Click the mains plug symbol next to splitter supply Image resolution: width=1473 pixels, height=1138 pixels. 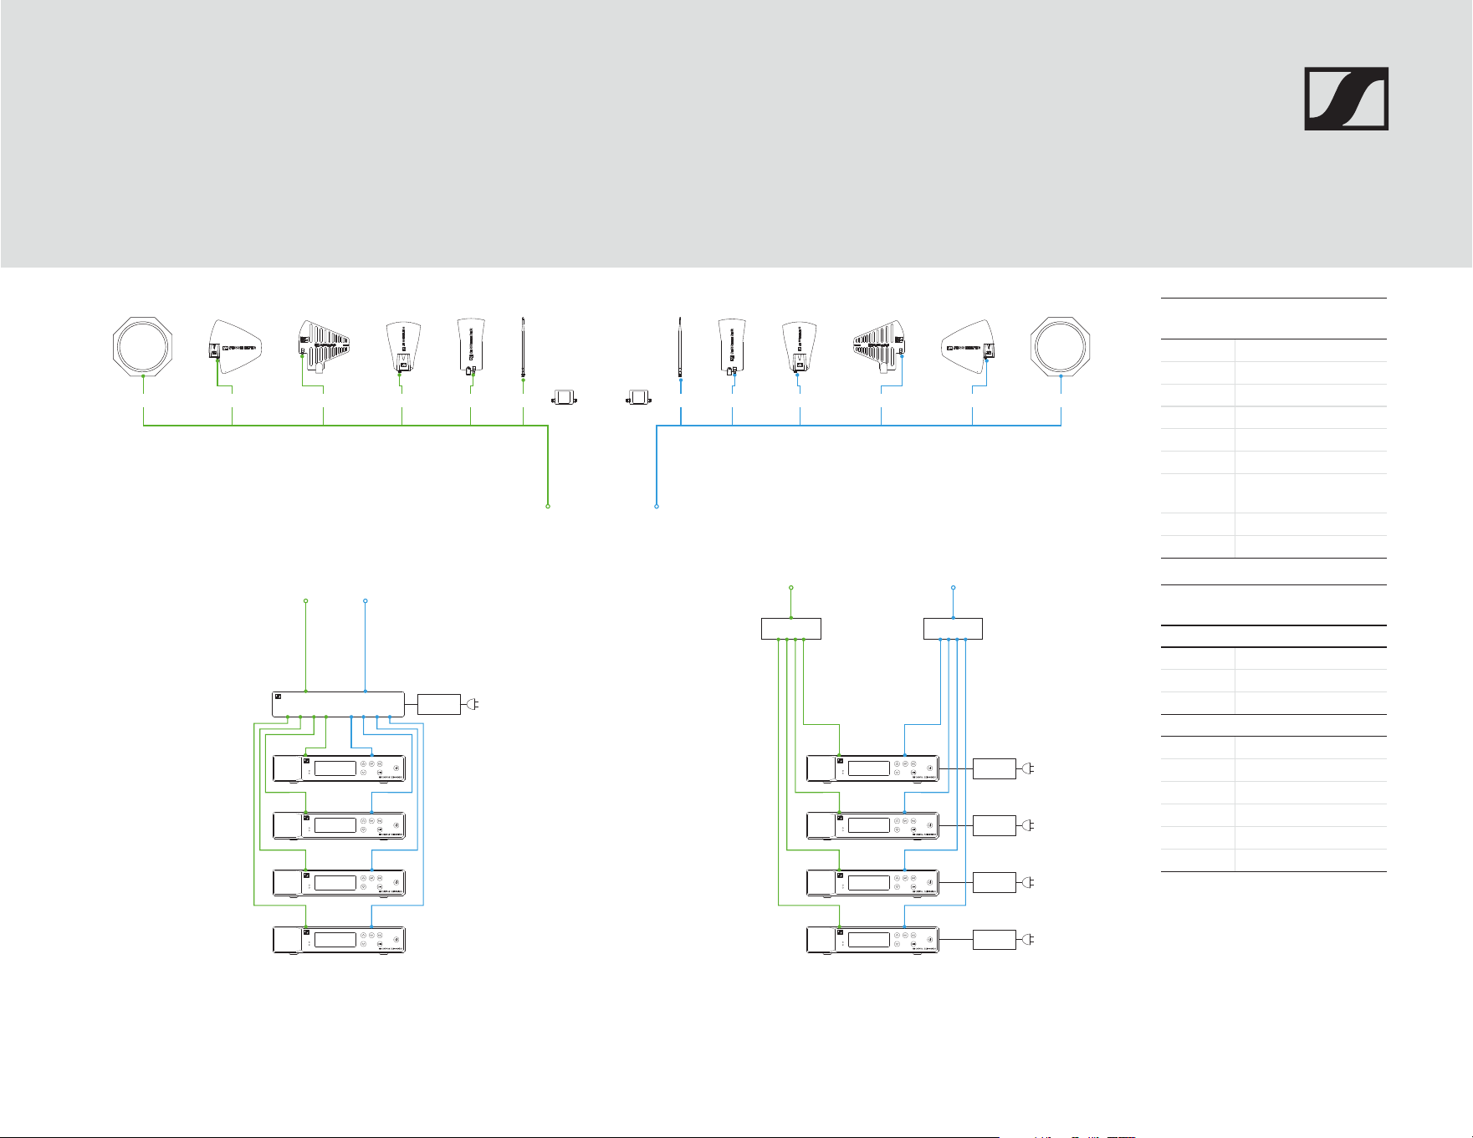pyautogui.click(x=473, y=704)
